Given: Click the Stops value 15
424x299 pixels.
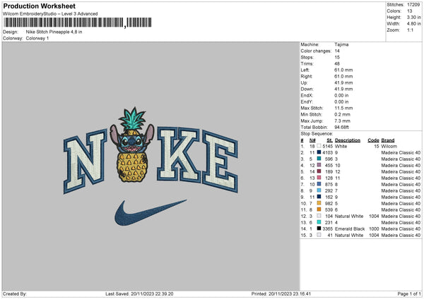Looking at the screenshot, I should [x=337, y=57].
